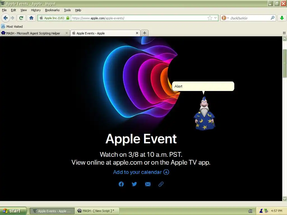Image resolution: width=287 pixels, height=215 pixels.
Task: Open the File menu
Action: pyautogui.click(x=4, y=10)
